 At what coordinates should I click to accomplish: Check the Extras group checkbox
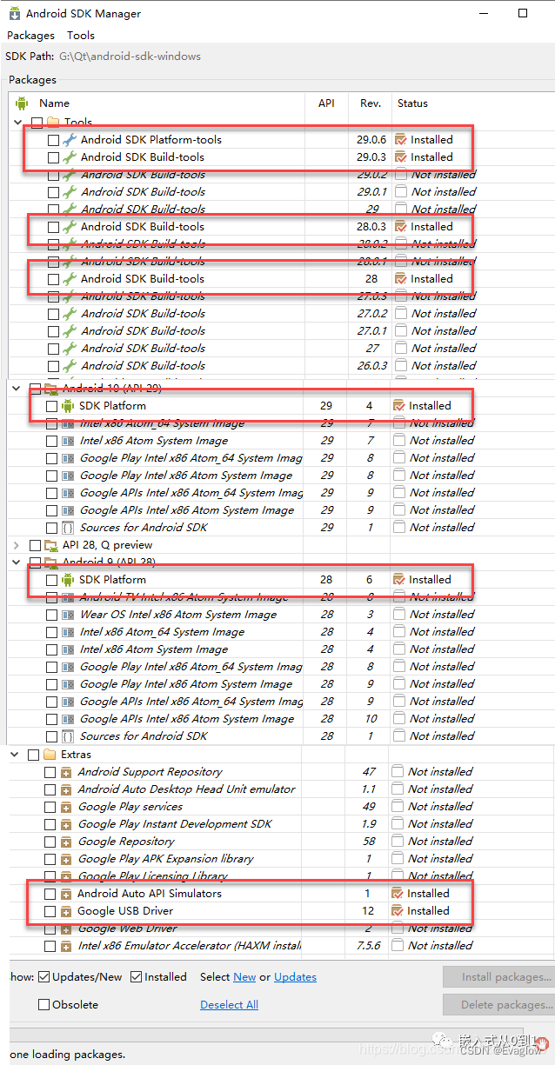pyautogui.click(x=34, y=755)
